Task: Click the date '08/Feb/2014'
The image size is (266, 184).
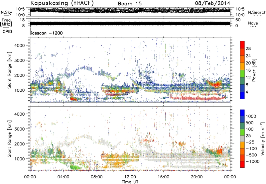Action: [x=212, y=3]
